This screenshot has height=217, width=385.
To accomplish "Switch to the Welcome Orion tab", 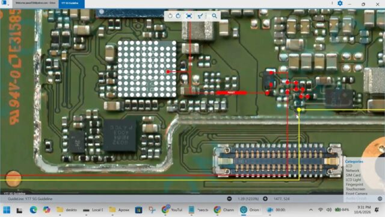I will (35, 3).
